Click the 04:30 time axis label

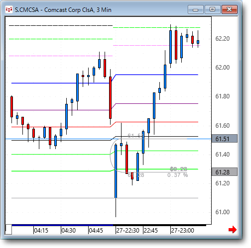[69, 231]
